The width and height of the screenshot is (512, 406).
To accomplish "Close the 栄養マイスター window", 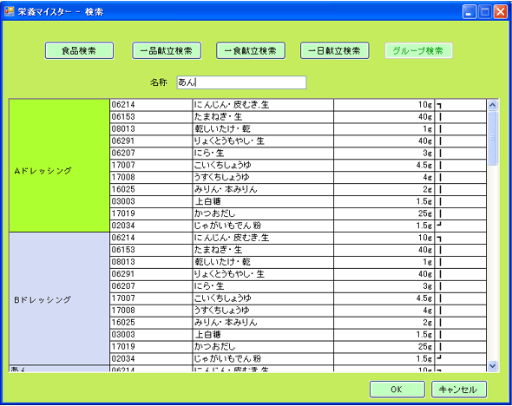I will (501, 12).
